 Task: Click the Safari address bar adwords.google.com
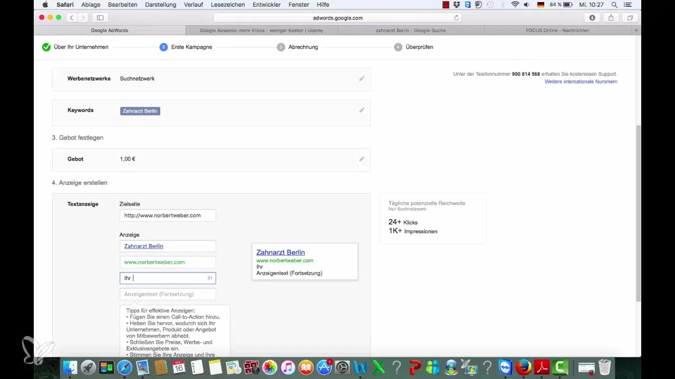pyautogui.click(x=337, y=17)
